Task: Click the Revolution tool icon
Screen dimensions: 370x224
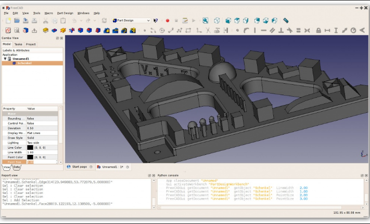Action: click(x=63, y=30)
